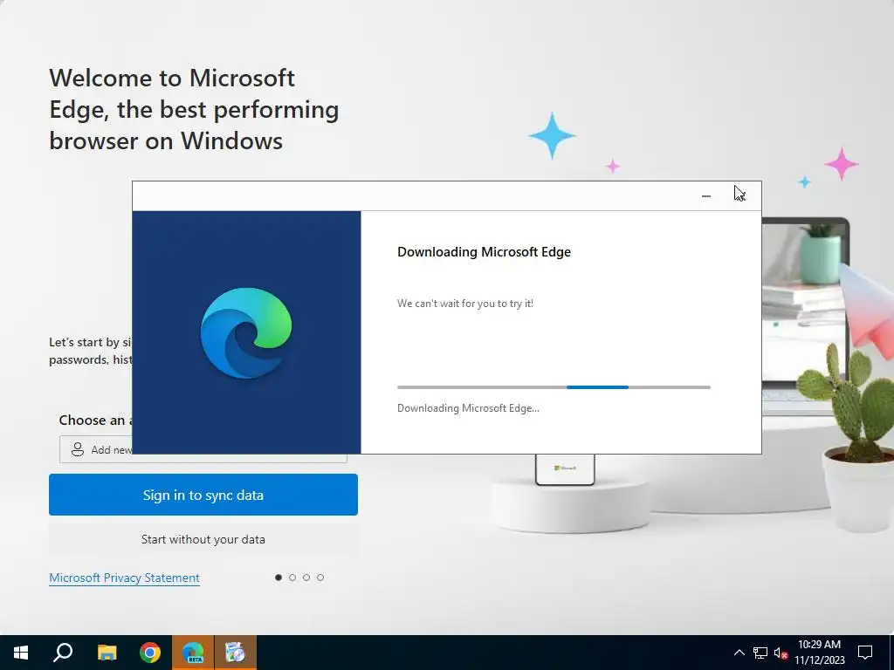This screenshot has width=894, height=670.
Task: Switch to Edge Beta taskbar icon
Action: point(193,653)
